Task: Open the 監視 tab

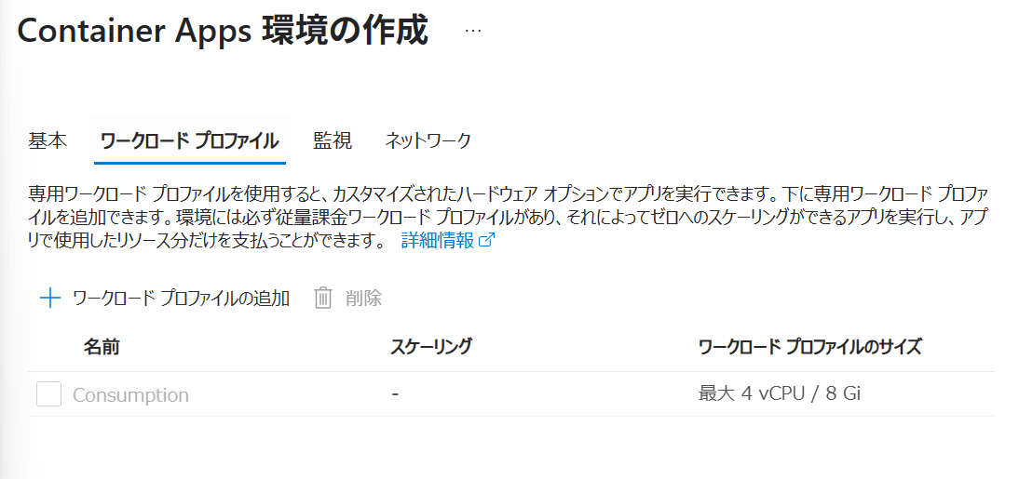Action: click(333, 140)
